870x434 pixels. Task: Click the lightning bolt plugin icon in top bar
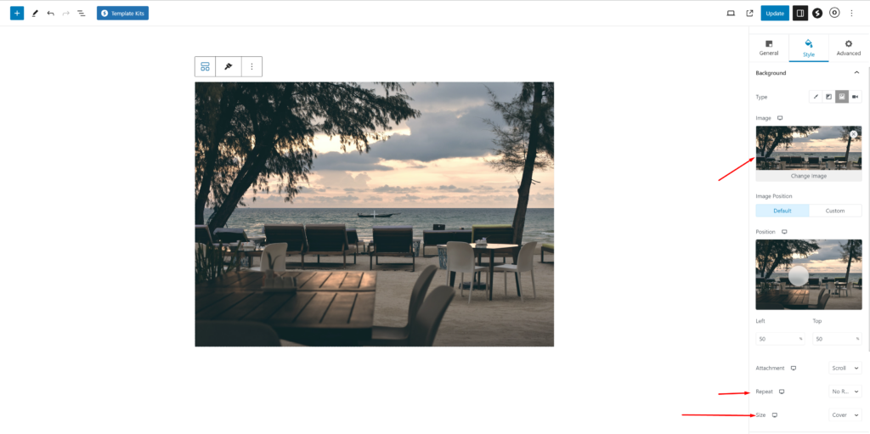tap(817, 14)
